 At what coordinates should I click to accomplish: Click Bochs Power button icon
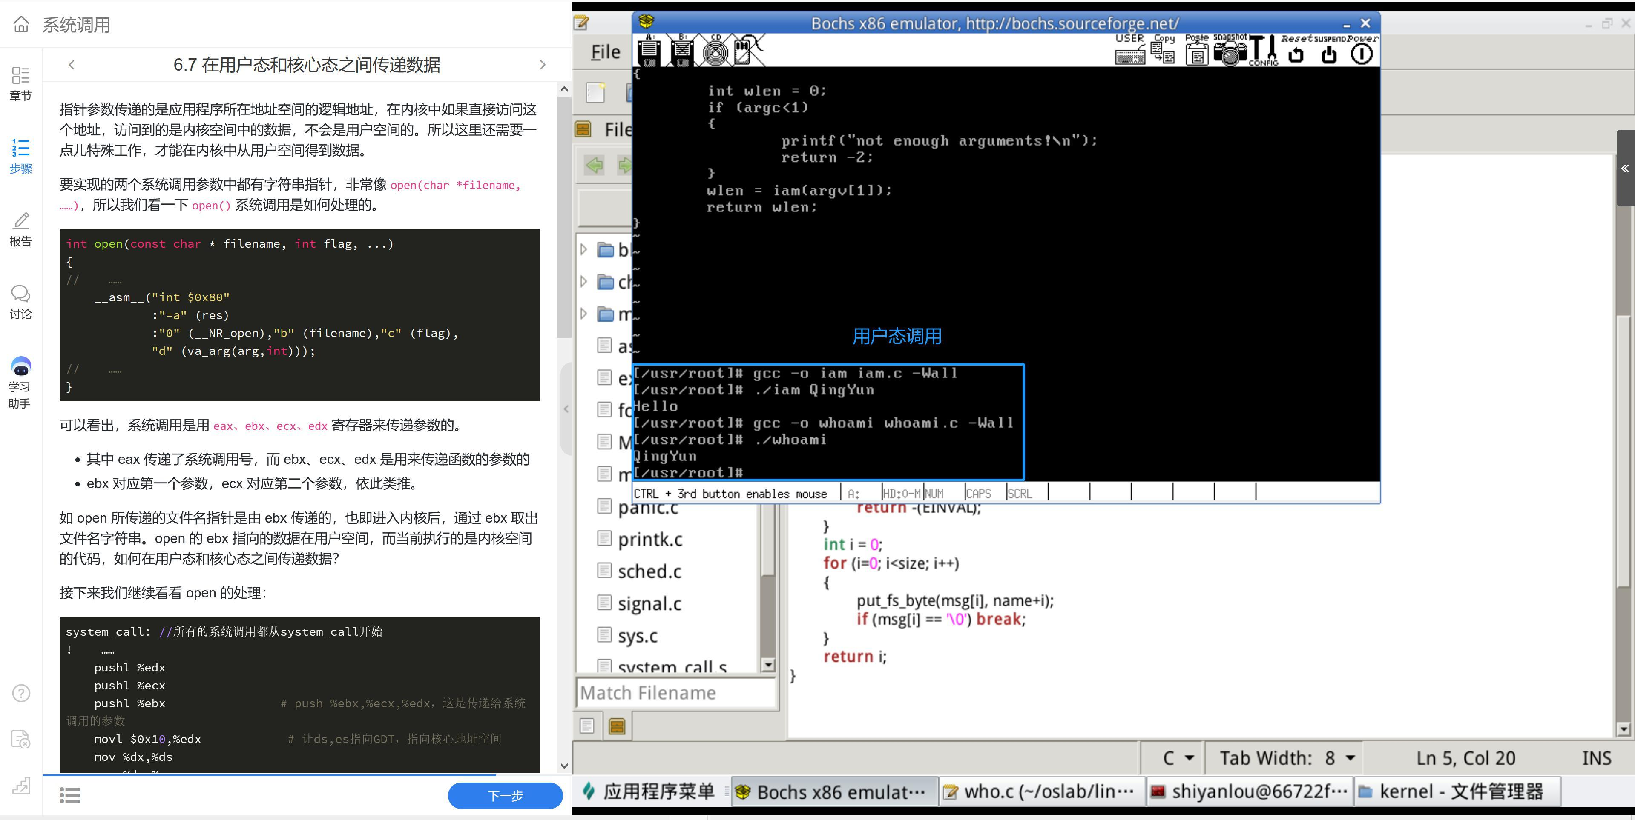[x=1362, y=49]
